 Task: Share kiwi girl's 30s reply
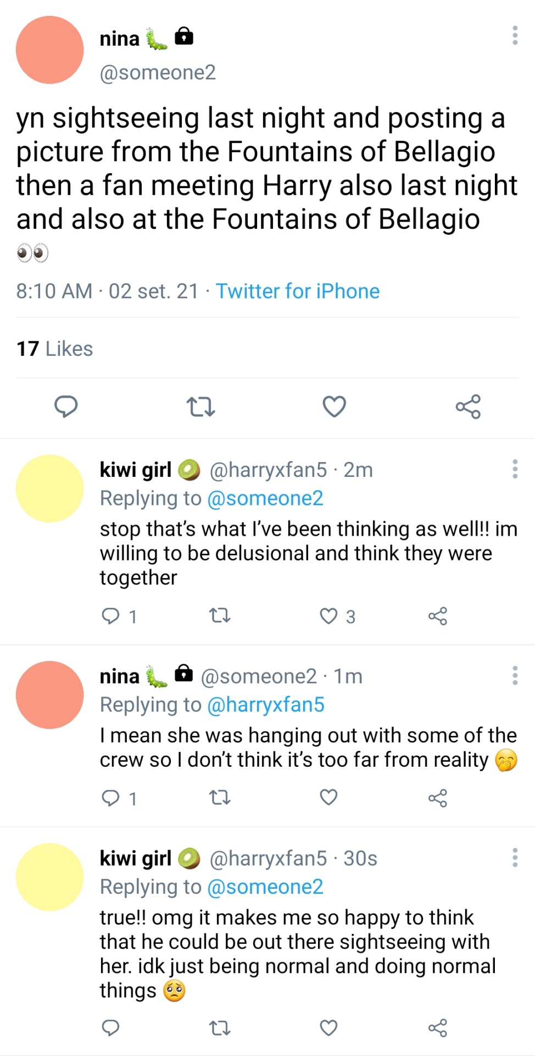click(x=438, y=1028)
